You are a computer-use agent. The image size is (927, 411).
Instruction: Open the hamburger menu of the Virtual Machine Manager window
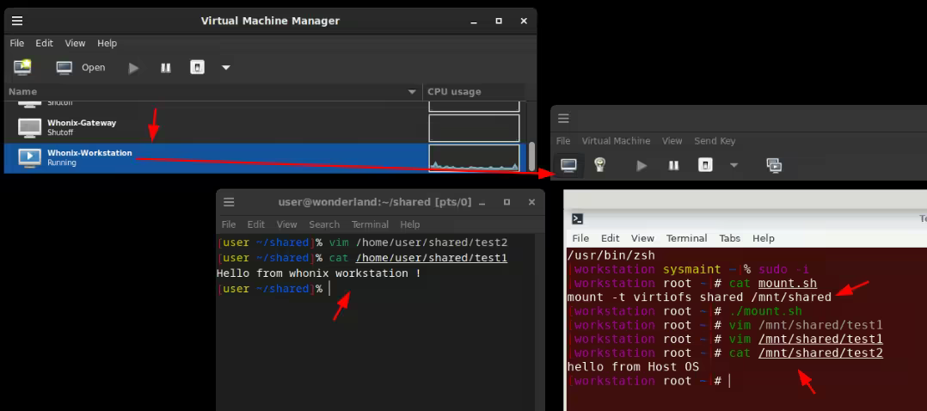(17, 21)
